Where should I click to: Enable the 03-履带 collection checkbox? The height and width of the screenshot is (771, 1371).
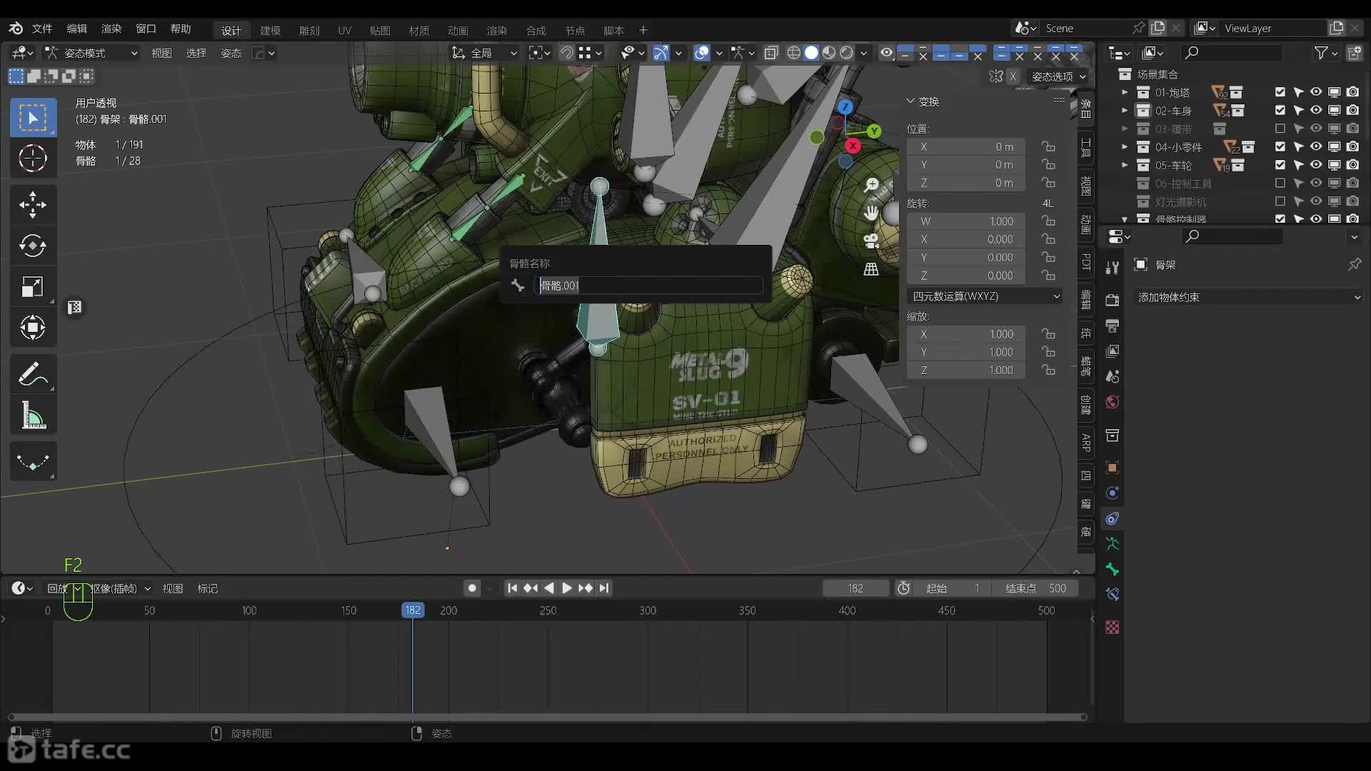click(x=1280, y=129)
